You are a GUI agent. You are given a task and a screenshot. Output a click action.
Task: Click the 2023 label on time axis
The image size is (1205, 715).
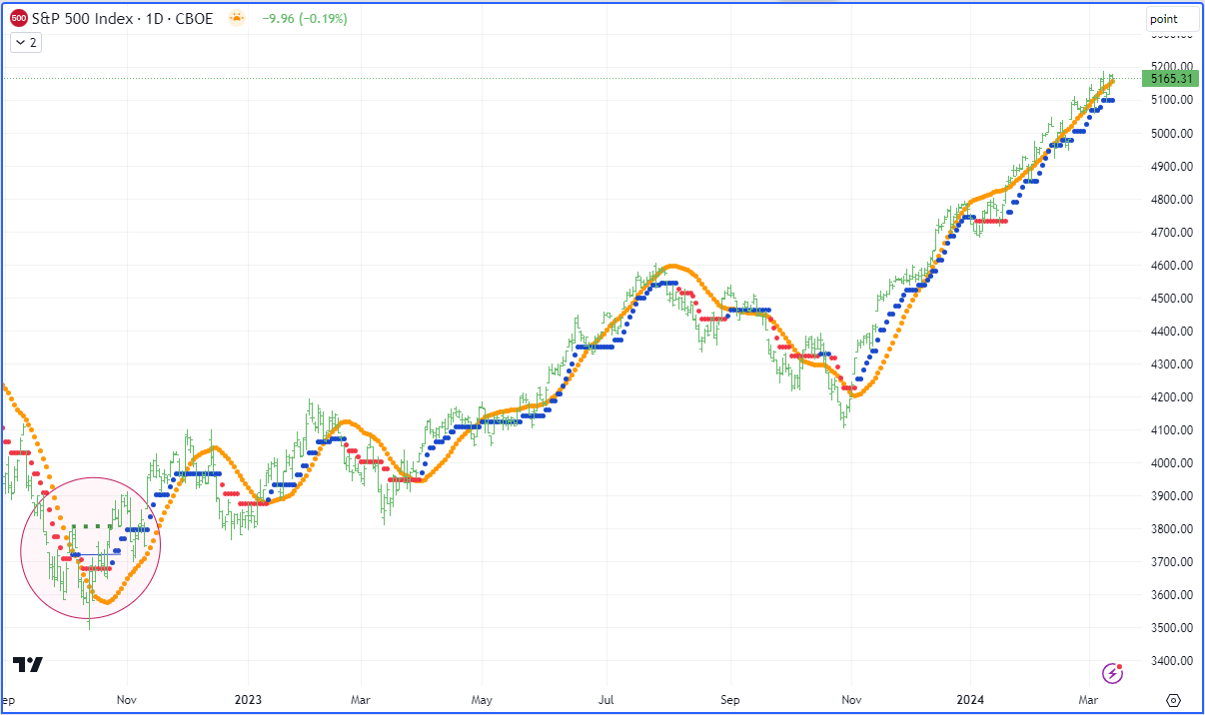[x=247, y=700]
